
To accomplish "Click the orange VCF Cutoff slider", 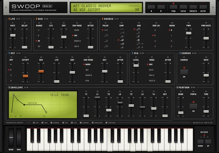I will coord(25,76).
